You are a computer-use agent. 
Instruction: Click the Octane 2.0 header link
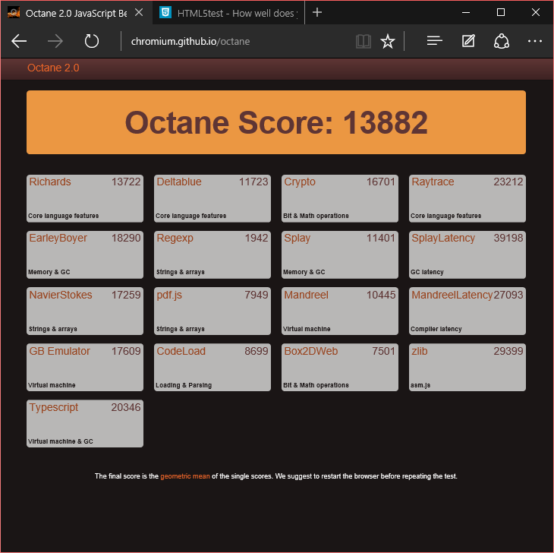click(x=53, y=68)
